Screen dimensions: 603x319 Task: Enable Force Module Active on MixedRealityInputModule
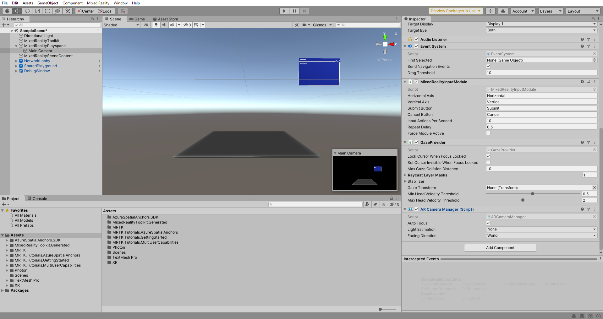click(x=488, y=133)
